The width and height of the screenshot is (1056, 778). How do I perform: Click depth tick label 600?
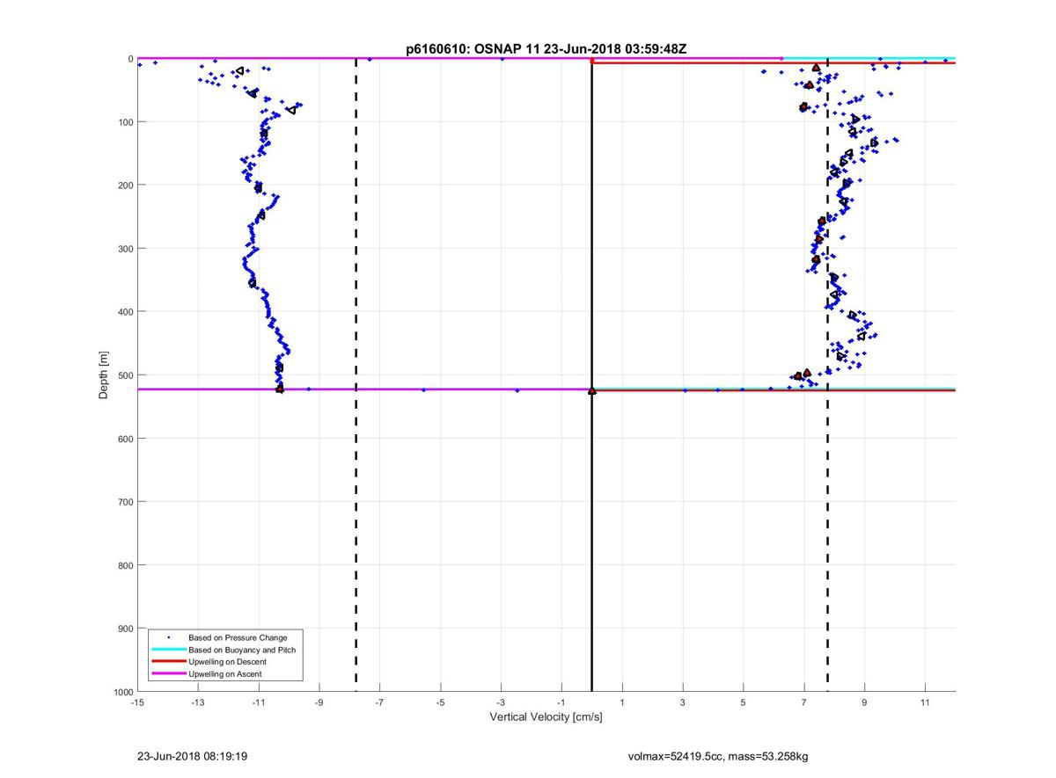[x=125, y=438]
